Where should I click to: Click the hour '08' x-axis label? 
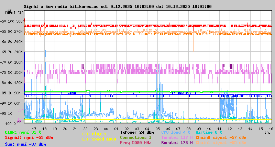(x=188, y=129)
